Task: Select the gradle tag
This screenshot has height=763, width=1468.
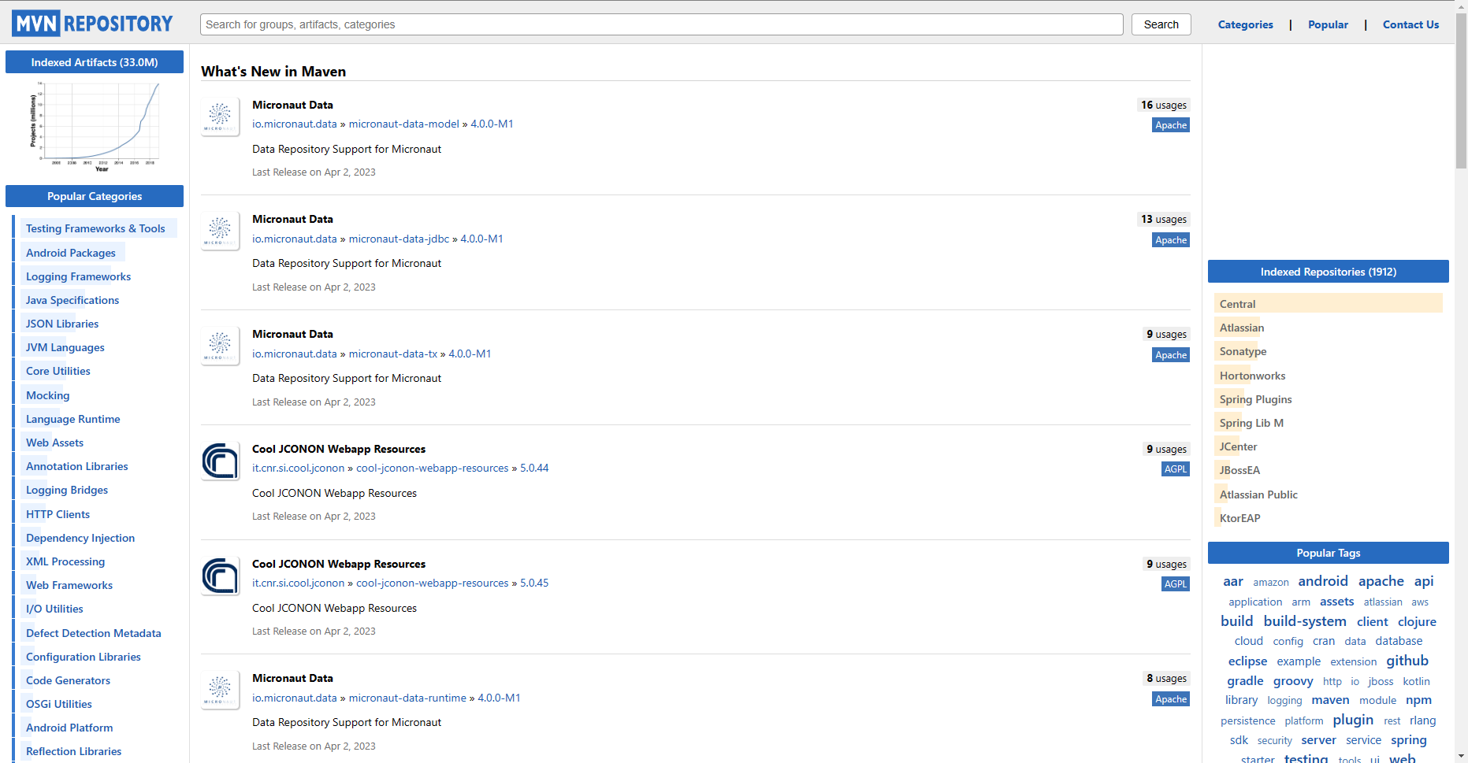Action: point(1245,681)
